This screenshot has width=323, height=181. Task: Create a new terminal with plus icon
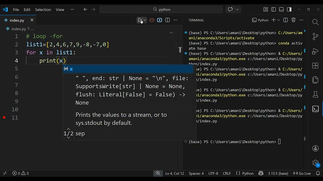tap(273, 20)
